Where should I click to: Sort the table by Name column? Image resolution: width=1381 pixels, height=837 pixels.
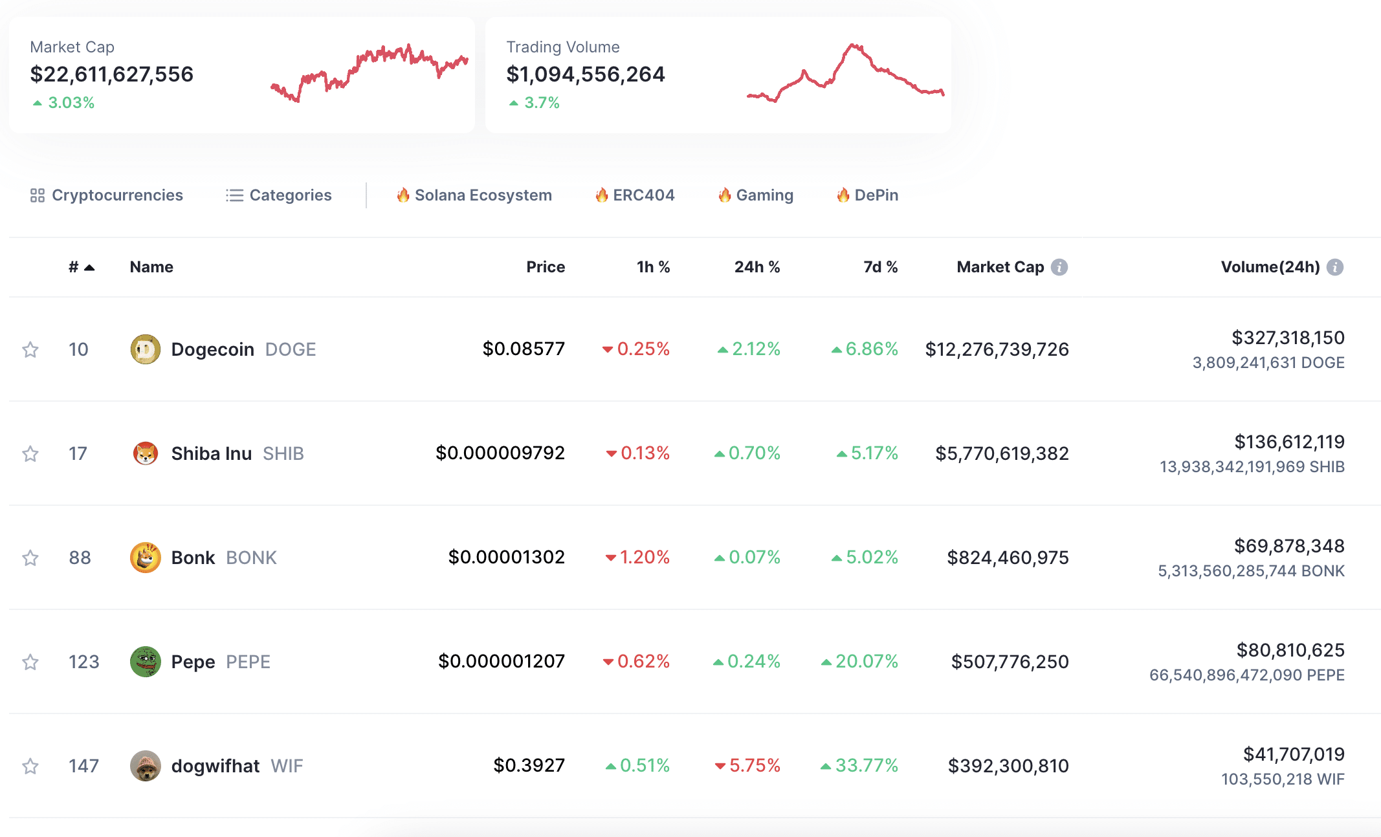click(x=151, y=267)
